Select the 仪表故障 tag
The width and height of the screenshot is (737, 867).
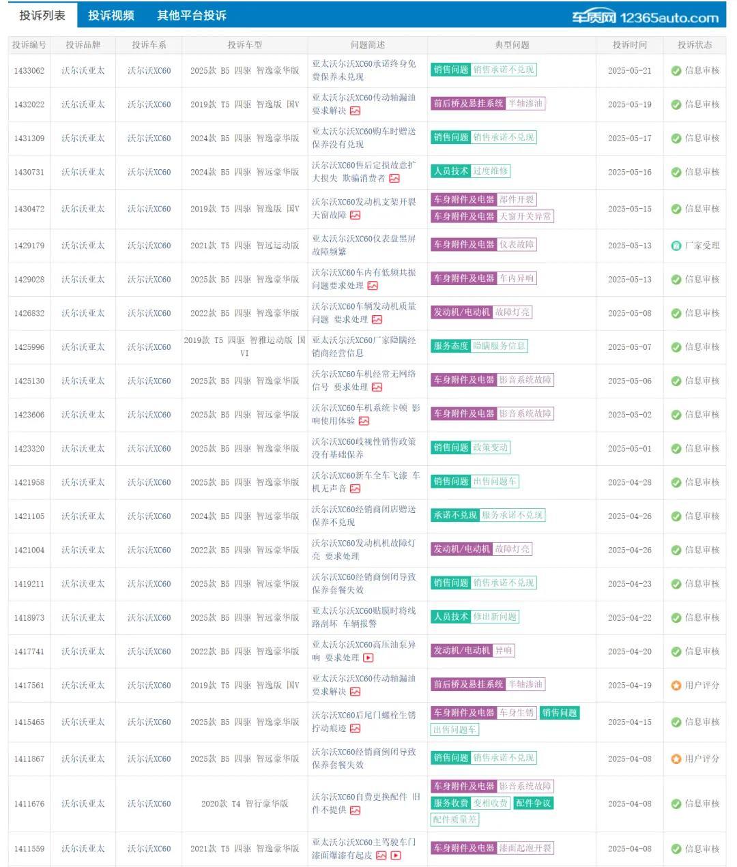point(517,244)
